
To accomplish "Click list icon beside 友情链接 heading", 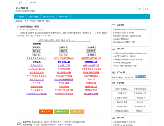I will tap(114, 83).
